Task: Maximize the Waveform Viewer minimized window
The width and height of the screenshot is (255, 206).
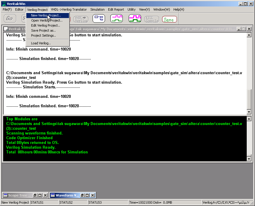Action: [x=87, y=195]
